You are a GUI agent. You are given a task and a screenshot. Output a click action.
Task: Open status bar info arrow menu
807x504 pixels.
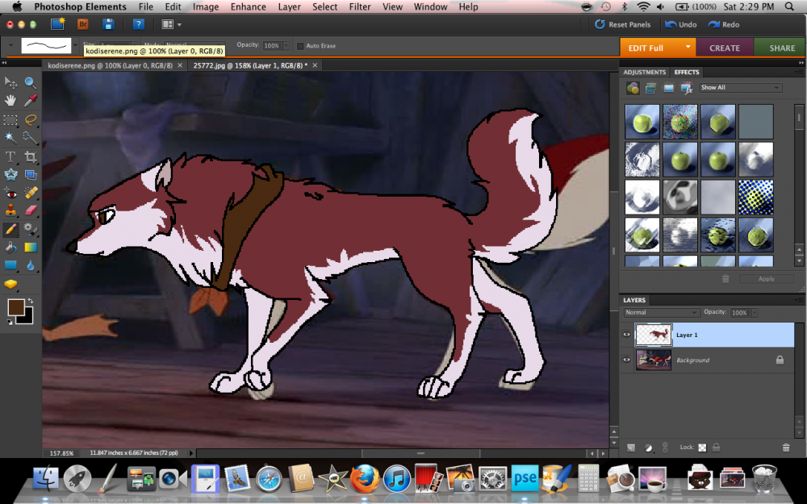191,453
